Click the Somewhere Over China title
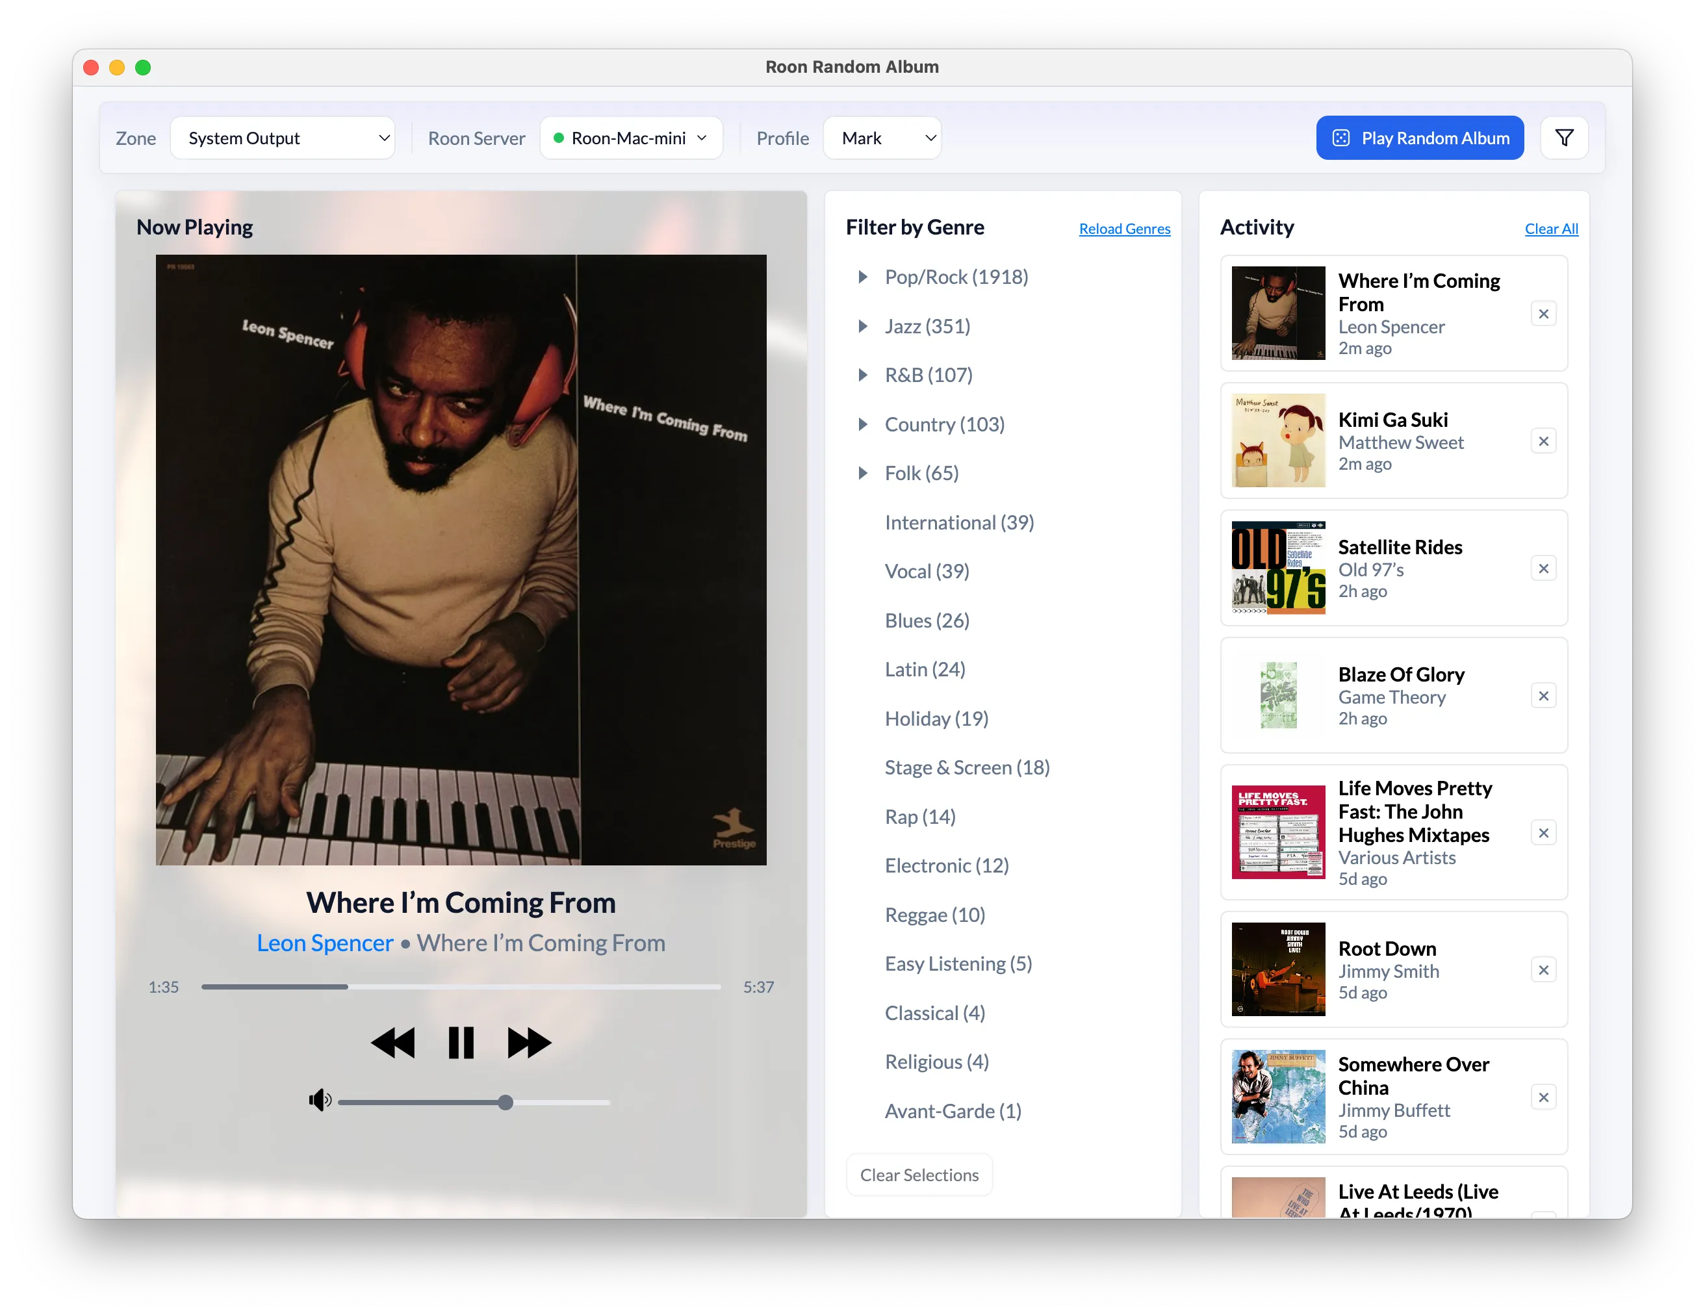Screen dimensions: 1705x1315 1413,1076
